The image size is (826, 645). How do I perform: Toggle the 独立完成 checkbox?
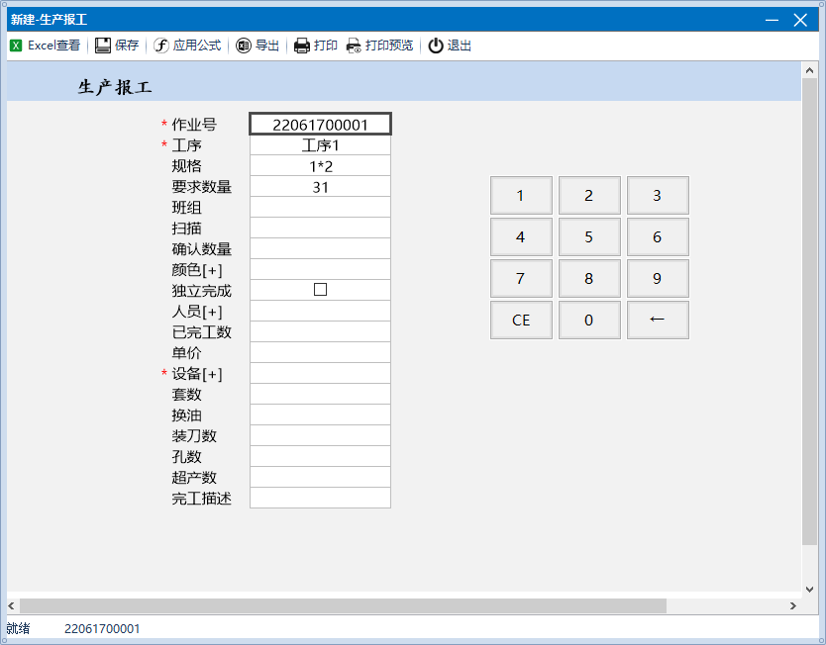(x=320, y=290)
